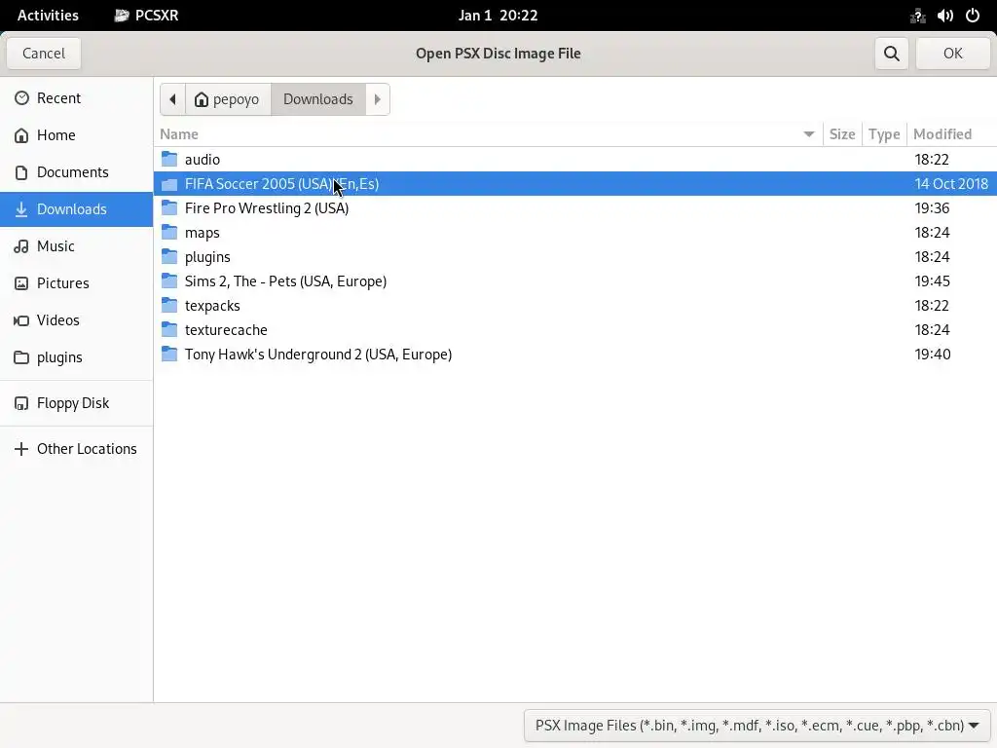Select the texturecache folder name
997x748 pixels.
pos(226,330)
